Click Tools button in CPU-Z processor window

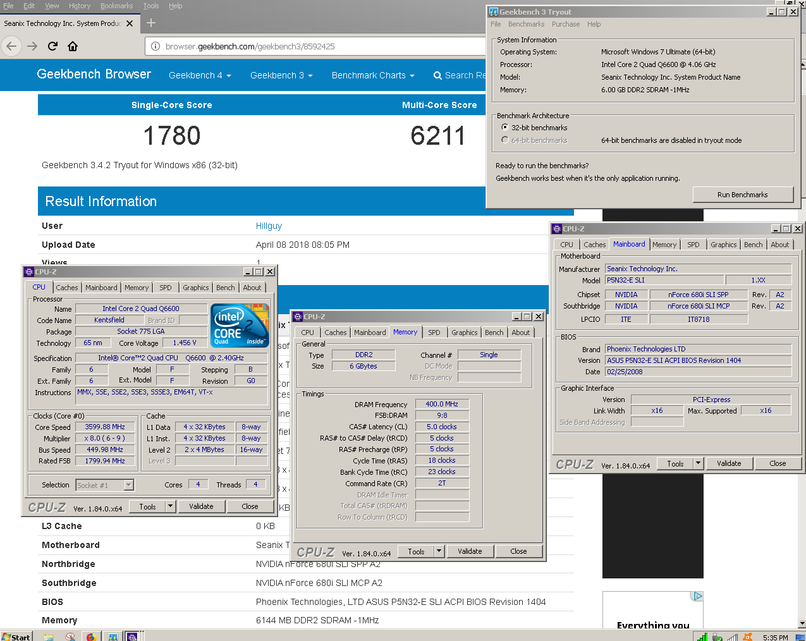point(147,506)
